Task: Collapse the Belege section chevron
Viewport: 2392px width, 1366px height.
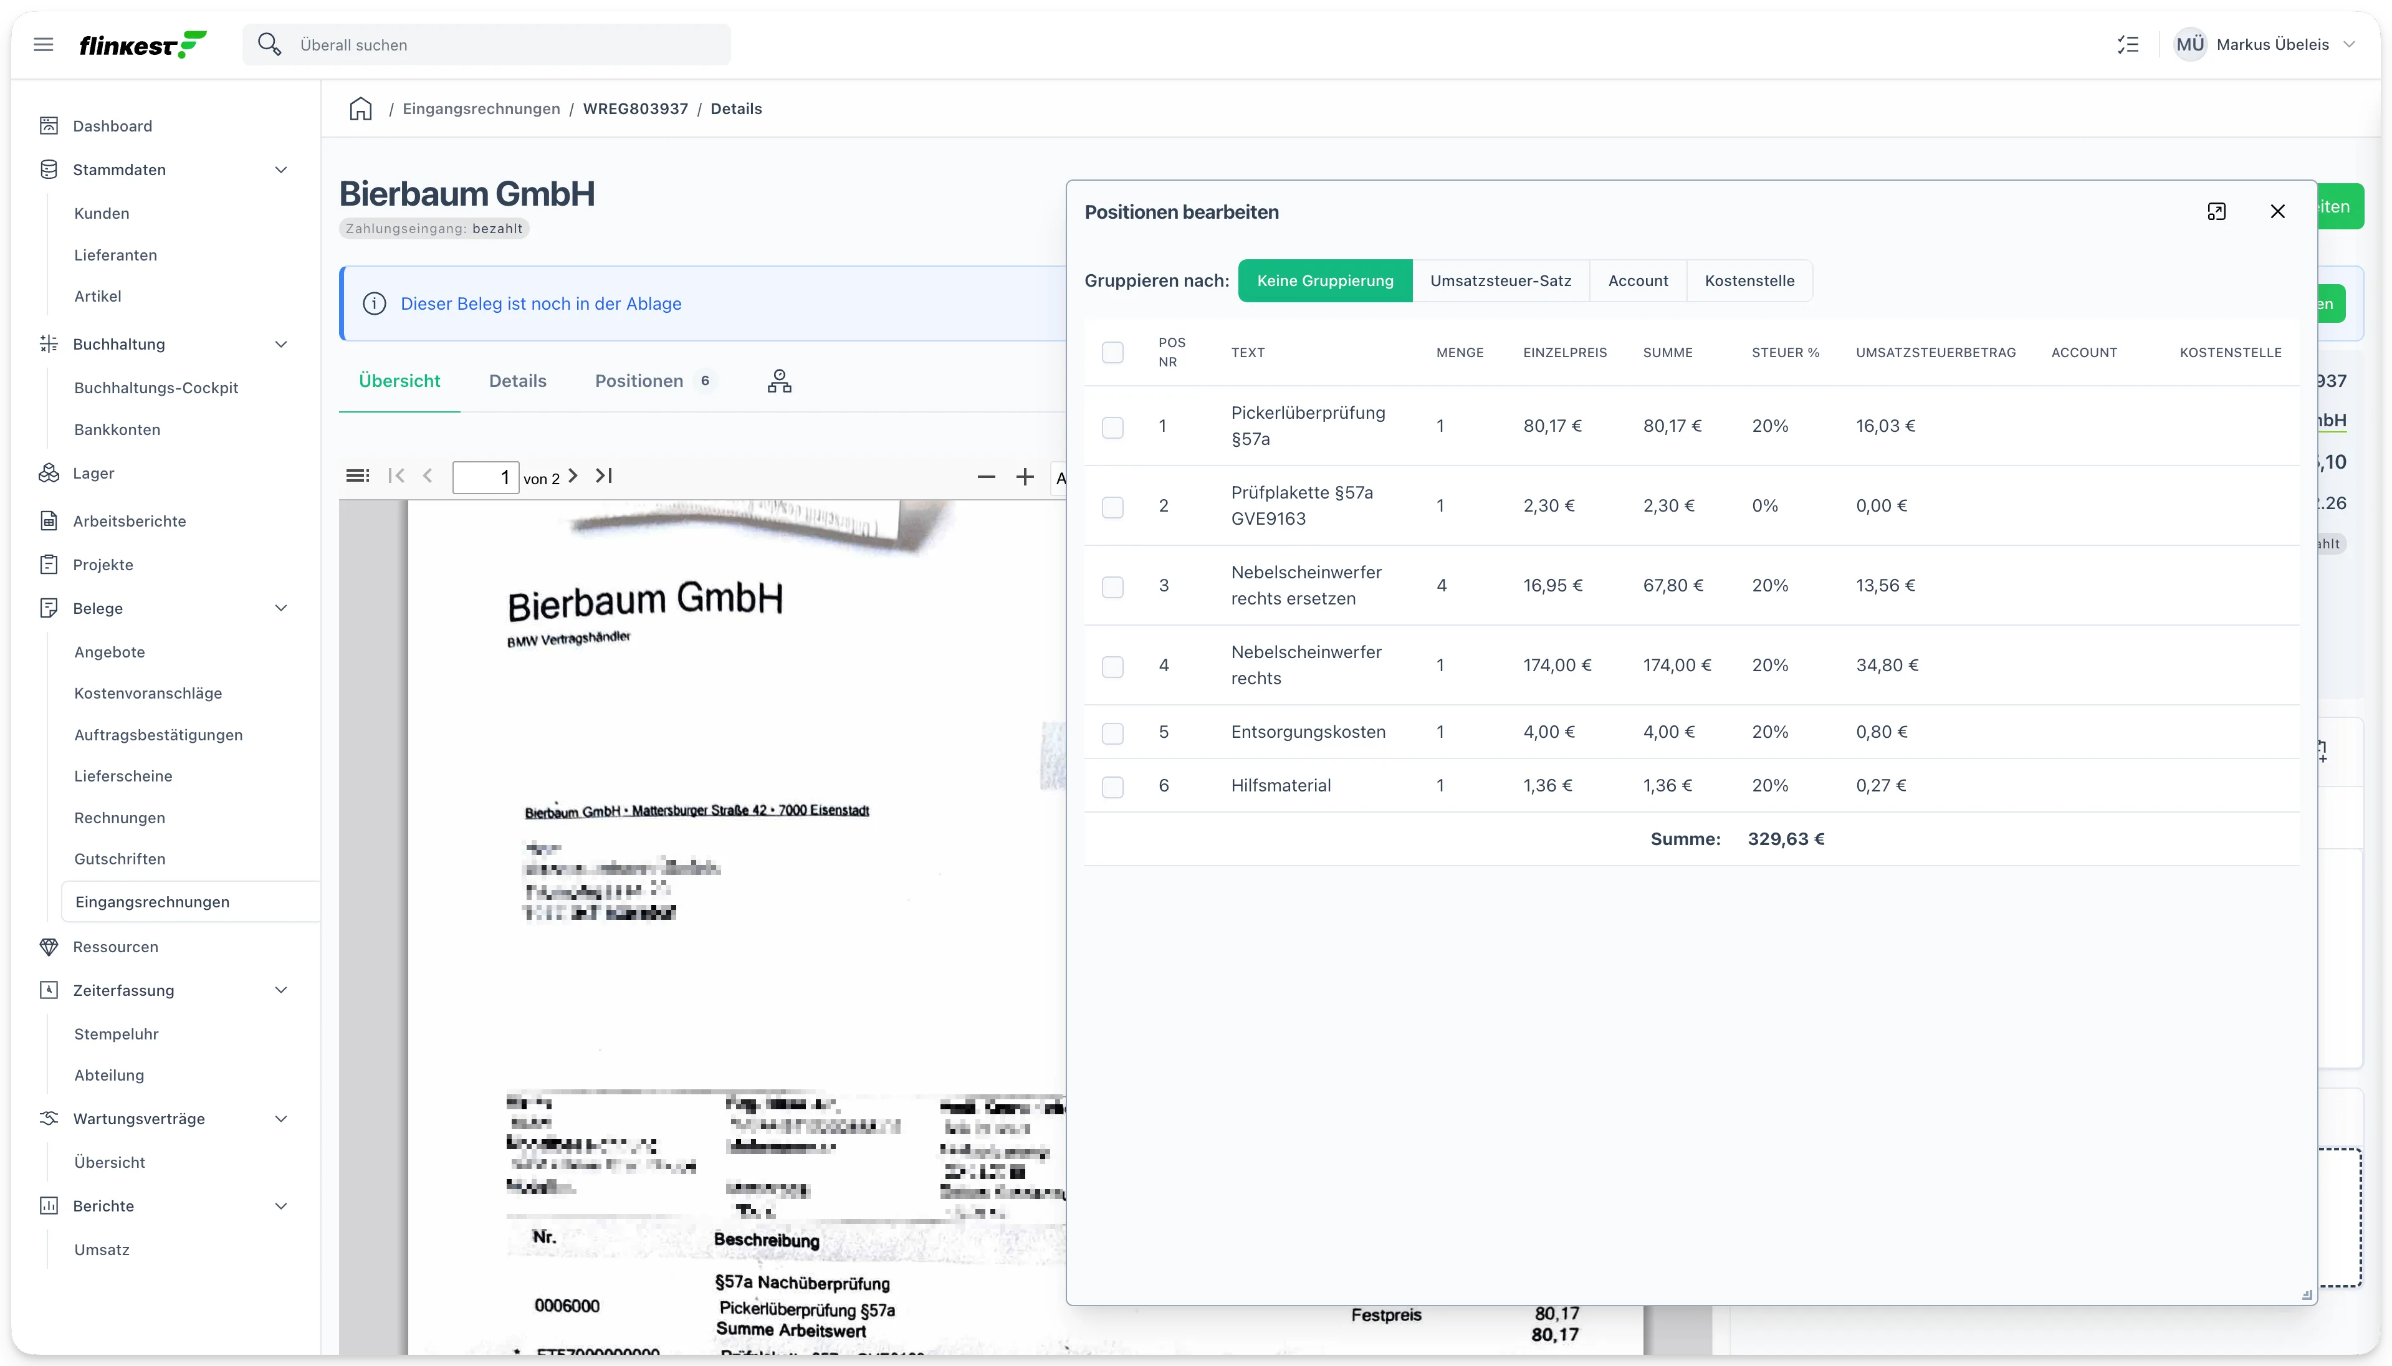Action: click(280, 608)
